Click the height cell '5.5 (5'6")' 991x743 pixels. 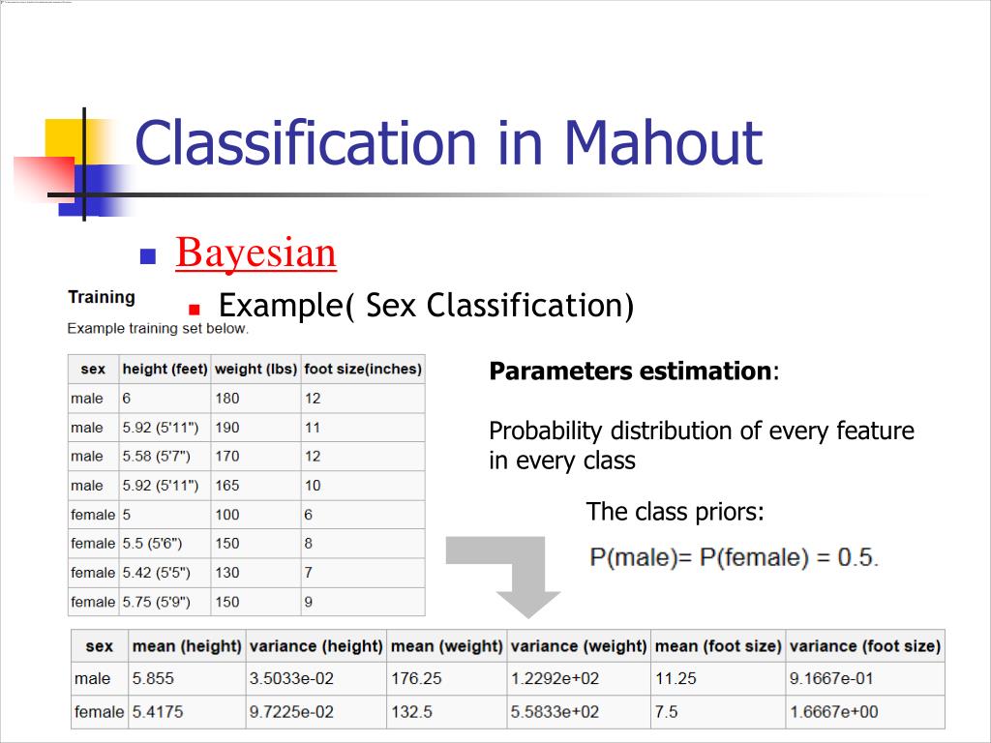point(165,544)
